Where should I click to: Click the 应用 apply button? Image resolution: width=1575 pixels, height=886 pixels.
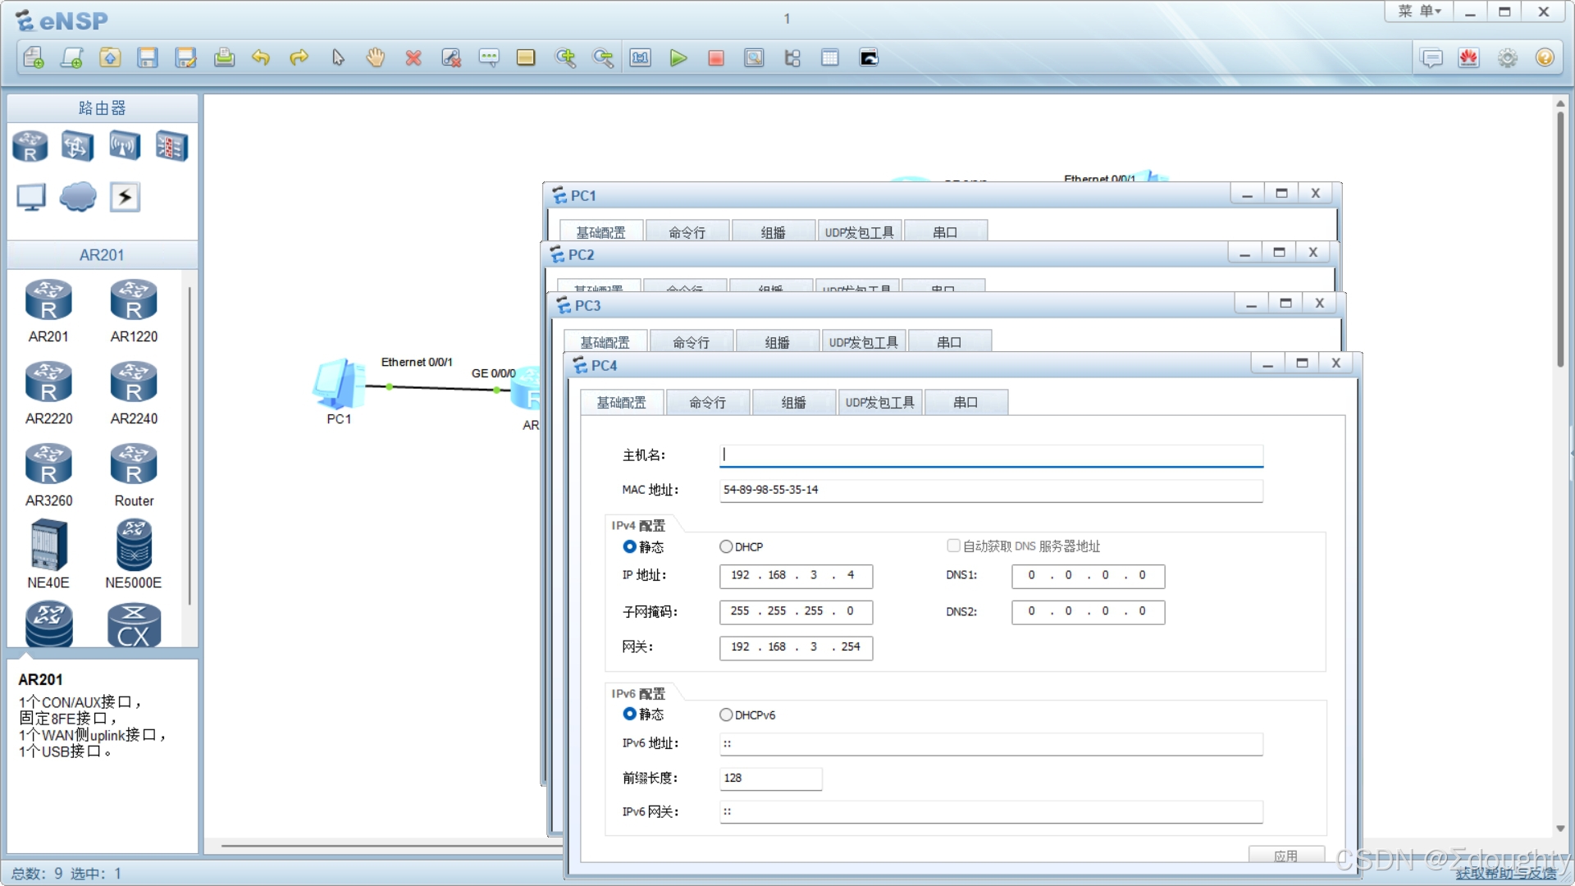click(1286, 855)
